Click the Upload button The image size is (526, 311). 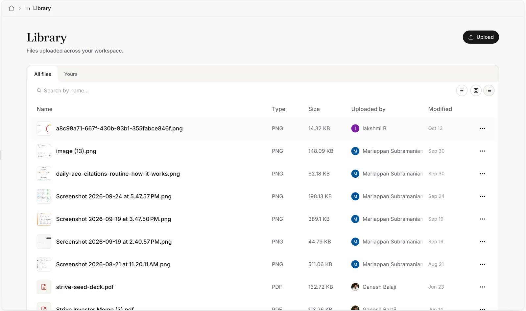[x=481, y=37]
